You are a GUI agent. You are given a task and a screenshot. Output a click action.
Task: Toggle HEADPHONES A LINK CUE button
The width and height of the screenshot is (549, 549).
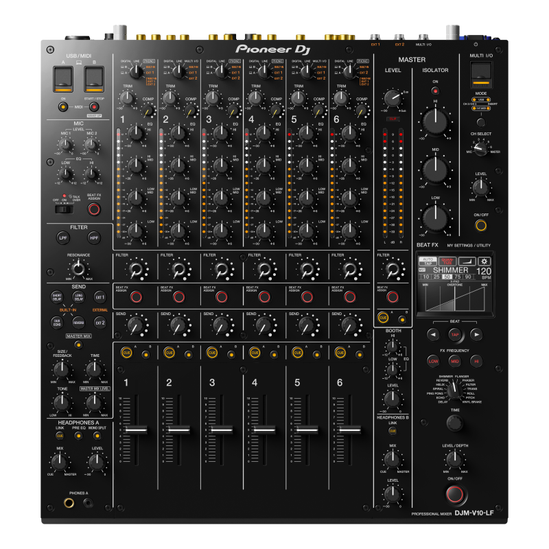pos(60,436)
